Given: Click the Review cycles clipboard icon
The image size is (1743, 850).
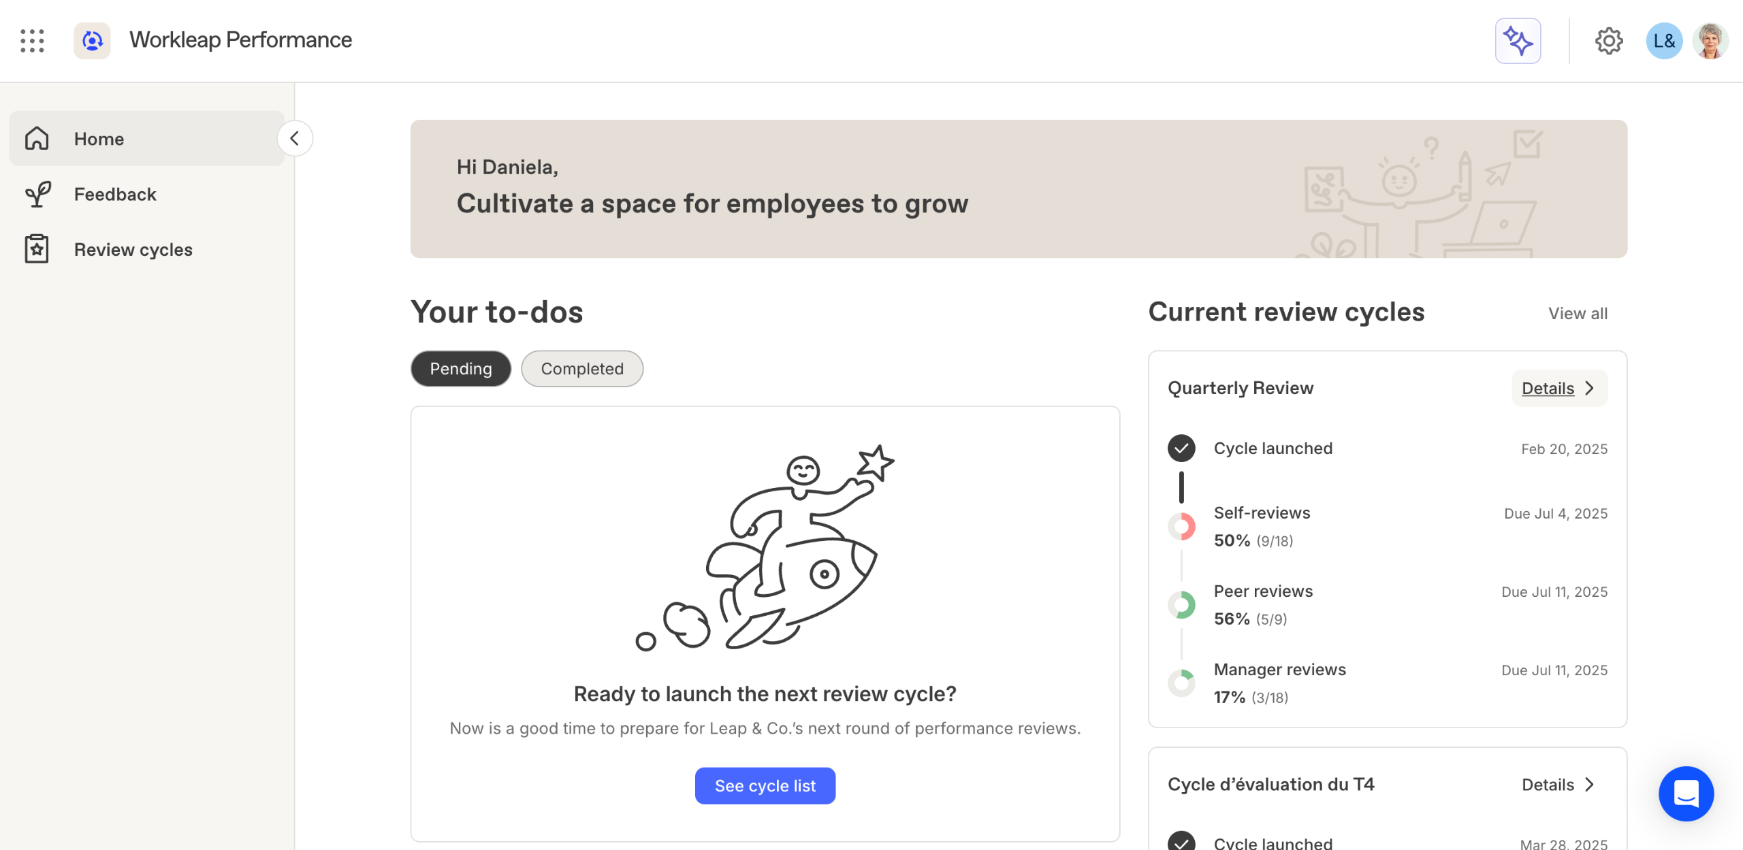Looking at the screenshot, I should (37, 249).
